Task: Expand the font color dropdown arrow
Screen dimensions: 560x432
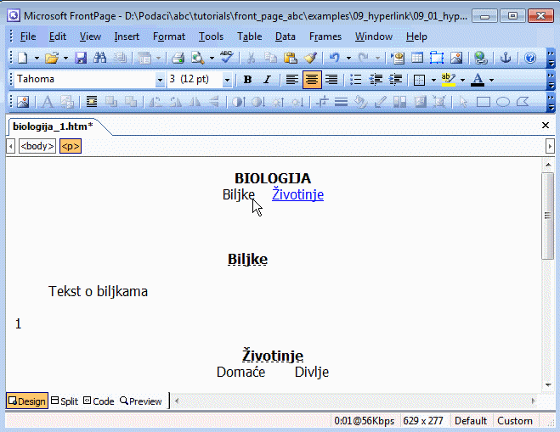Action: (x=491, y=80)
